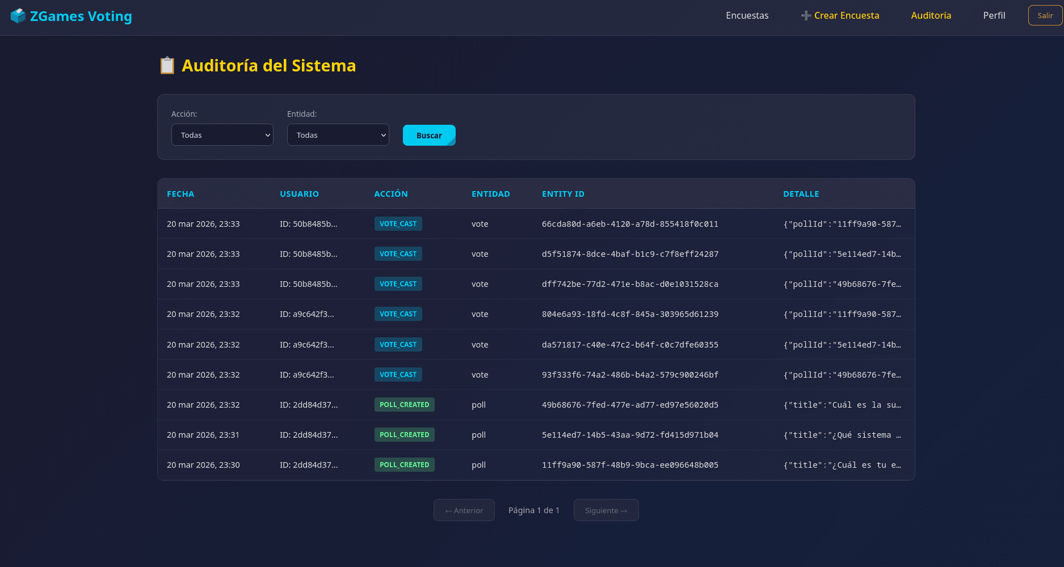
Task: Open the Acción filter dropdown
Action: click(222, 135)
